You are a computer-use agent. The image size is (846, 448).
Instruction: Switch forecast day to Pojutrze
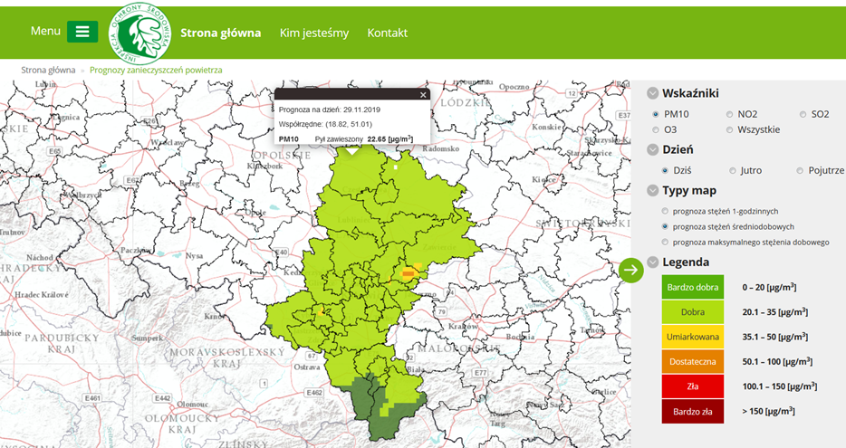point(800,170)
